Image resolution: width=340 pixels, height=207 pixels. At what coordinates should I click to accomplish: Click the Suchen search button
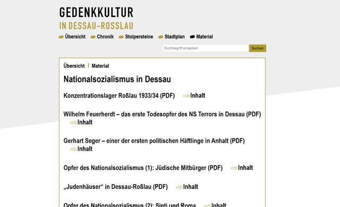(258, 48)
